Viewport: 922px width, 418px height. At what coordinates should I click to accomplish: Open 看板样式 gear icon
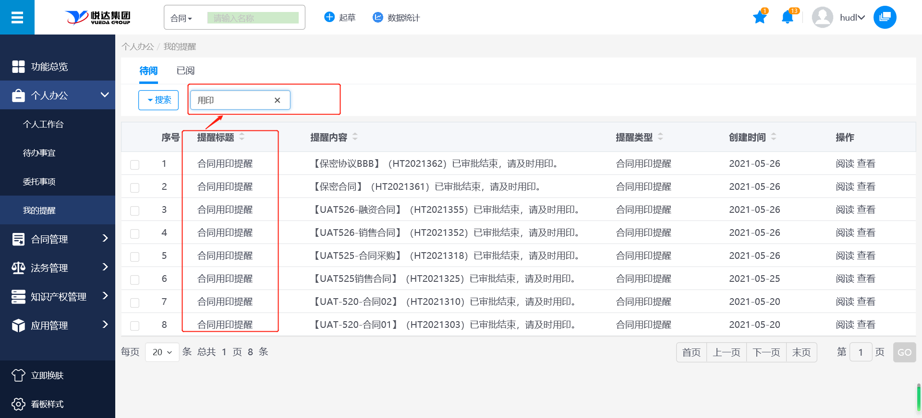[x=18, y=404]
